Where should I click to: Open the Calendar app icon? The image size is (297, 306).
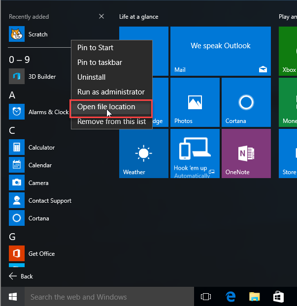click(17, 165)
